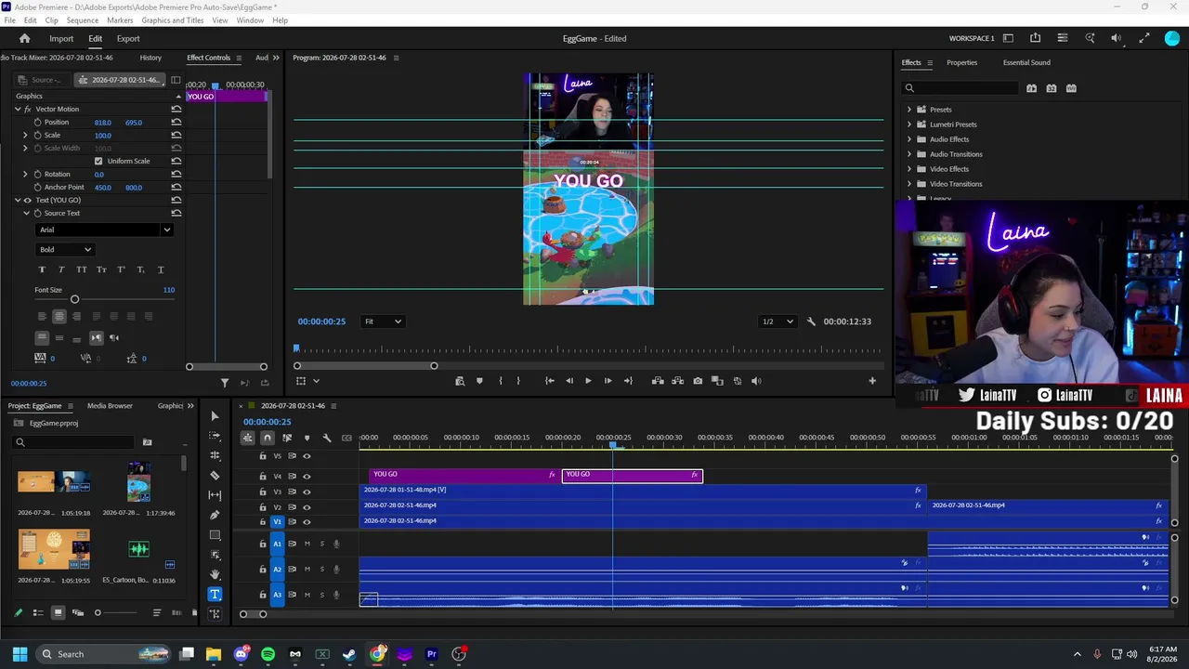Select the Rectangle tool
This screenshot has width=1189, height=669.
pos(215,535)
